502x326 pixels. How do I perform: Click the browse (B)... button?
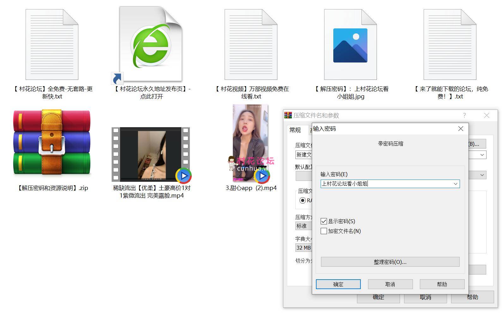point(477,144)
